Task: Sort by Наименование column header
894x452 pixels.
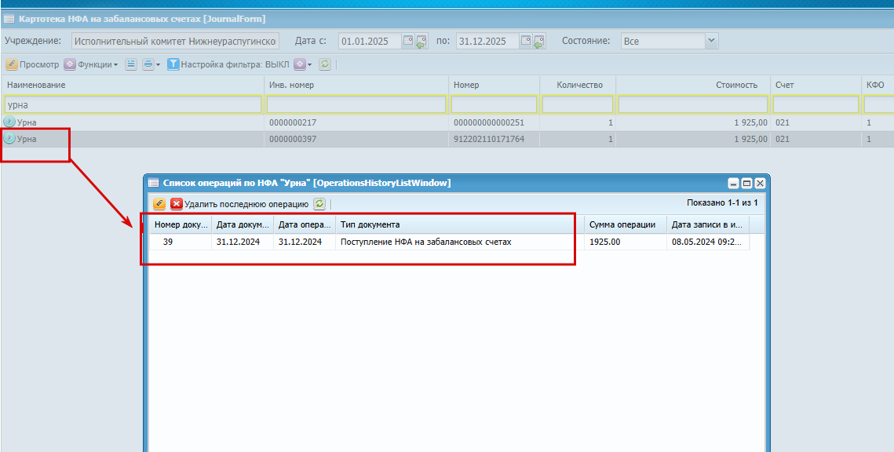Action: [x=133, y=85]
